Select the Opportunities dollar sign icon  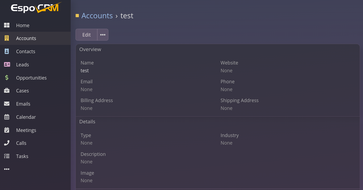(x=7, y=78)
